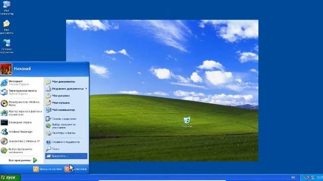
Task: Click the user name Николай
Action: click(x=22, y=69)
